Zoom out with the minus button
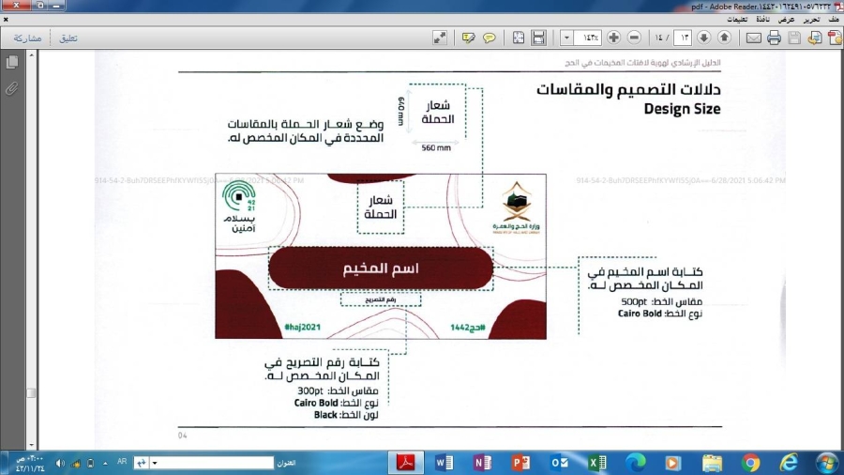844x475 pixels. pyautogui.click(x=635, y=38)
